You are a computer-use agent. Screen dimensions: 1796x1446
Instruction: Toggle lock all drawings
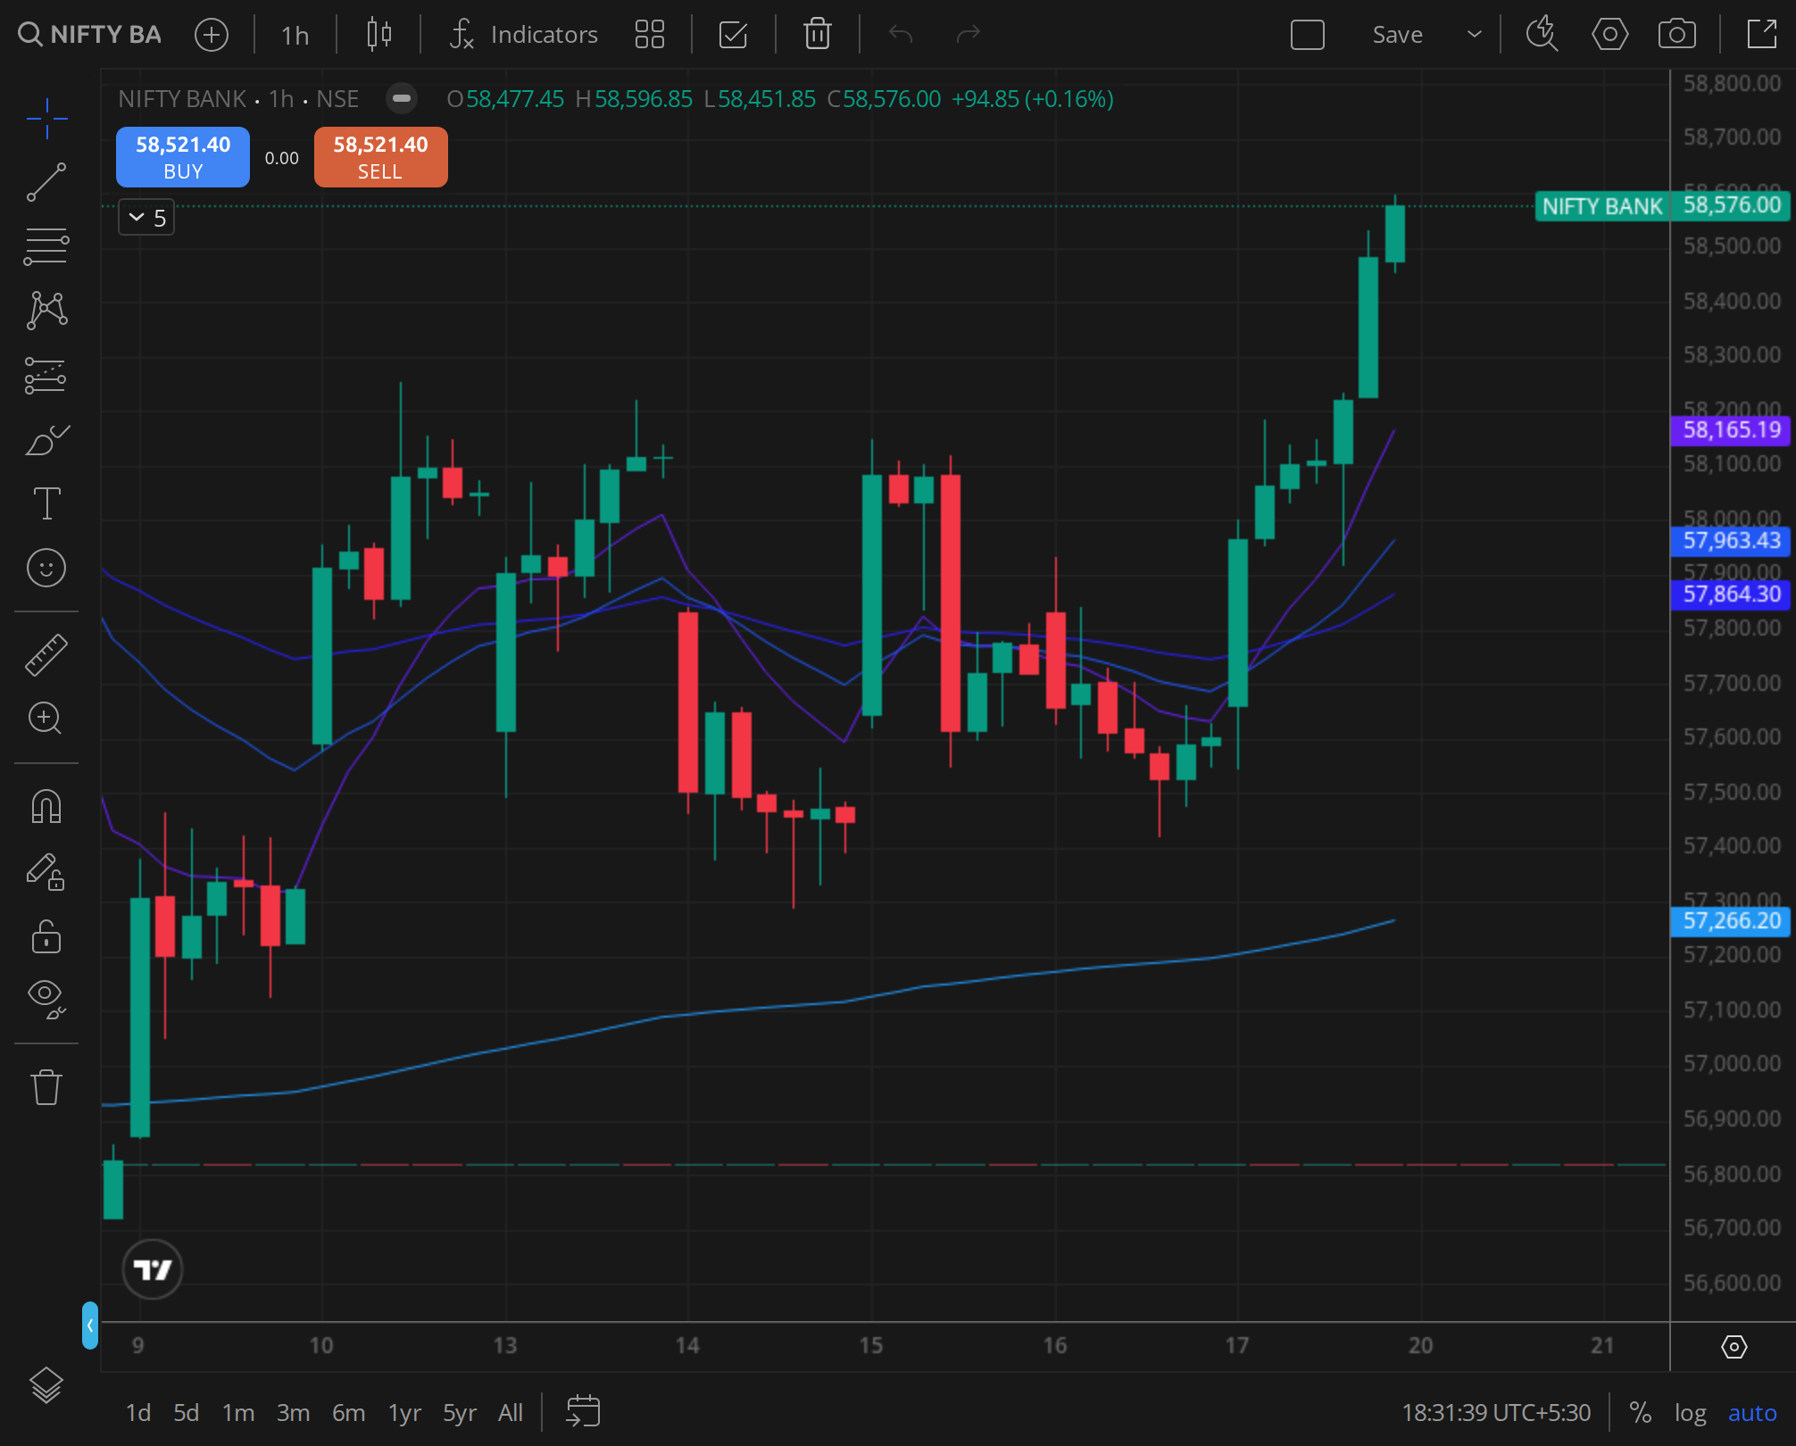pyautogui.click(x=46, y=936)
